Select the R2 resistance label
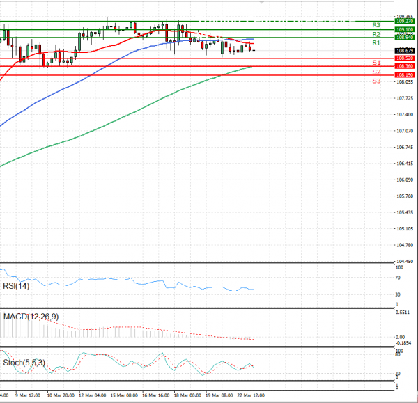418x403 pixels. tap(376, 34)
